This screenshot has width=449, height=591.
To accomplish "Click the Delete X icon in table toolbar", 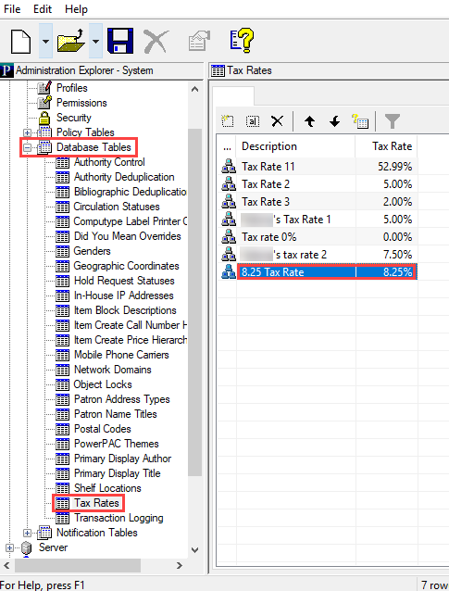I will click(277, 121).
